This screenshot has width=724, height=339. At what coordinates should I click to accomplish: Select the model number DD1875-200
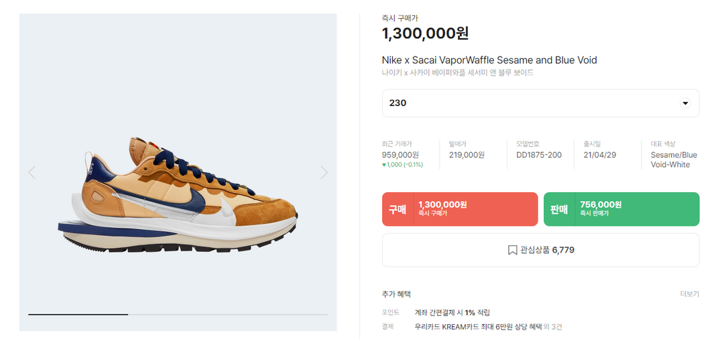(x=539, y=155)
